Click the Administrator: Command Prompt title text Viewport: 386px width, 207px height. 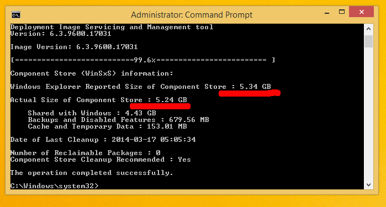pyautogui.click(x=192, y=15)
